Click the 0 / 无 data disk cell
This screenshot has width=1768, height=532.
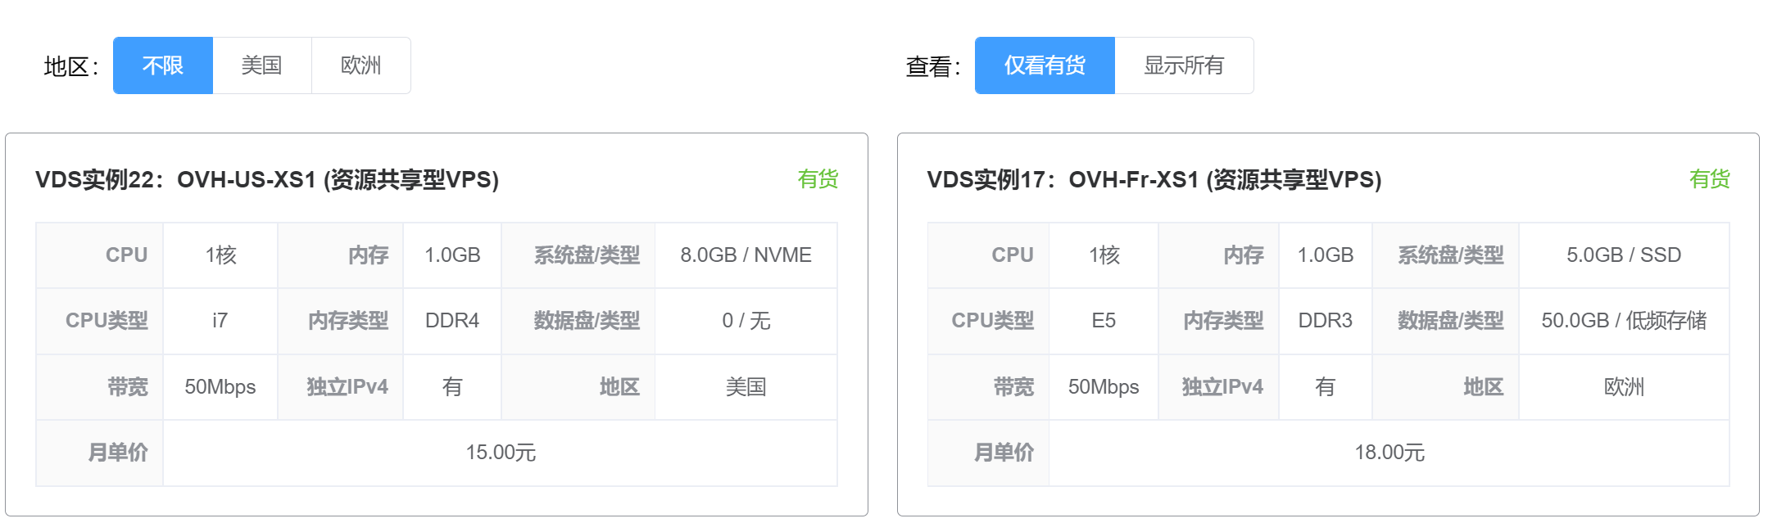(x=746, y=321)
